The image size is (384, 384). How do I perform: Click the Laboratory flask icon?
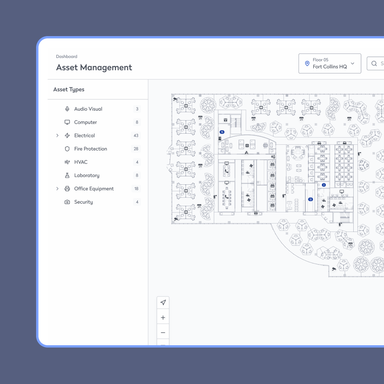pos(67,175)
